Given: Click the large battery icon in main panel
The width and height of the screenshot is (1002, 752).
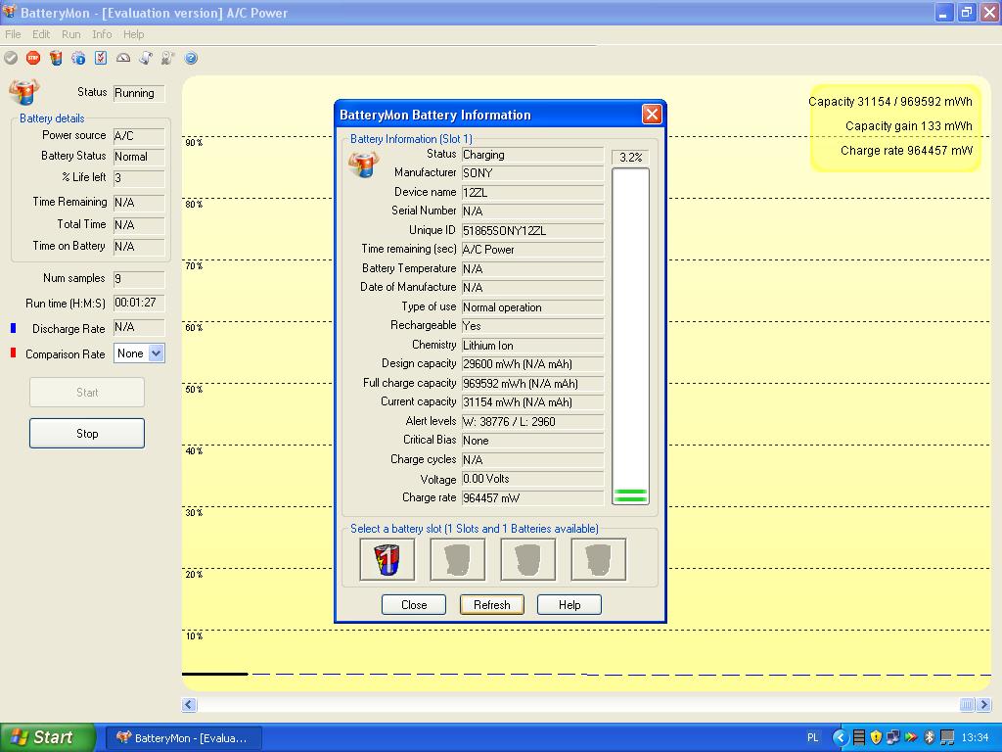Looking at the screenshot, I should tap(24, 91).
